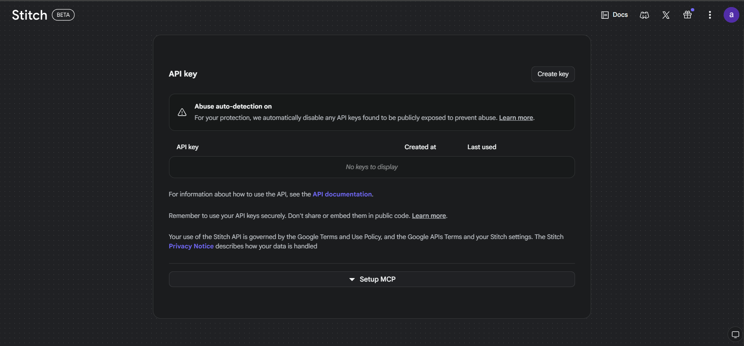Click the feedback icon at bottom right
Screen dimensions: 744x346
(x=735, y=334)
